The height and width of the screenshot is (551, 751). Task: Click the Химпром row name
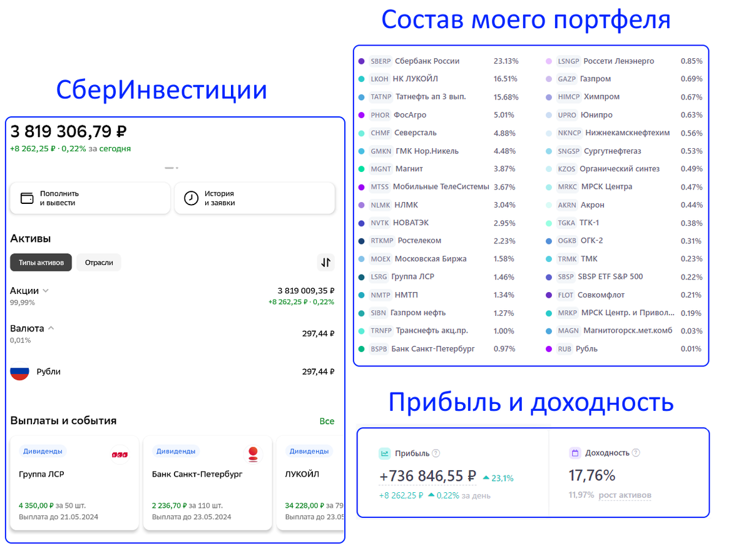tap(601, 97)
